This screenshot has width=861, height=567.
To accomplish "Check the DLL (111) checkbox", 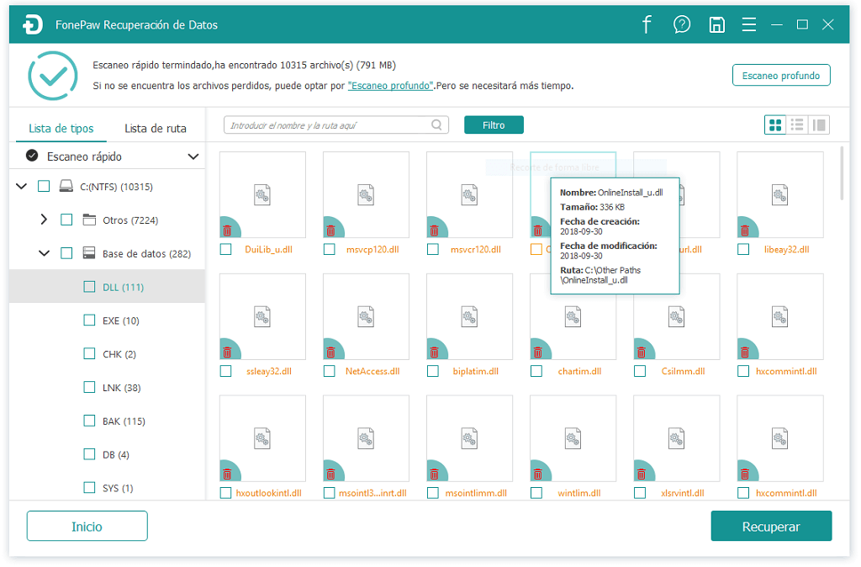I will pyautogui.click(x=89, y=287).
